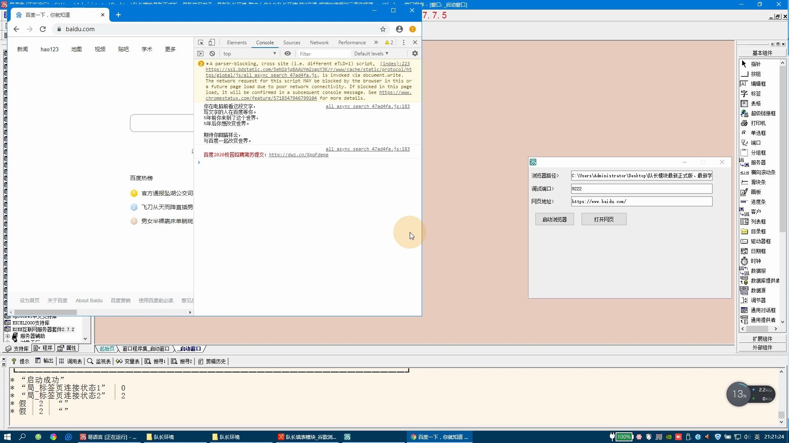
Task: Open the 输出 output tab
Action: [x=44, y=361]
